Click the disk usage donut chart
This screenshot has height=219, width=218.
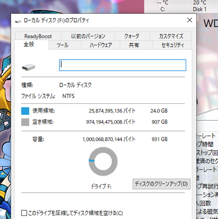[x=103, y=162]
